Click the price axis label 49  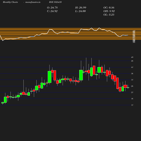pos(132,57)
